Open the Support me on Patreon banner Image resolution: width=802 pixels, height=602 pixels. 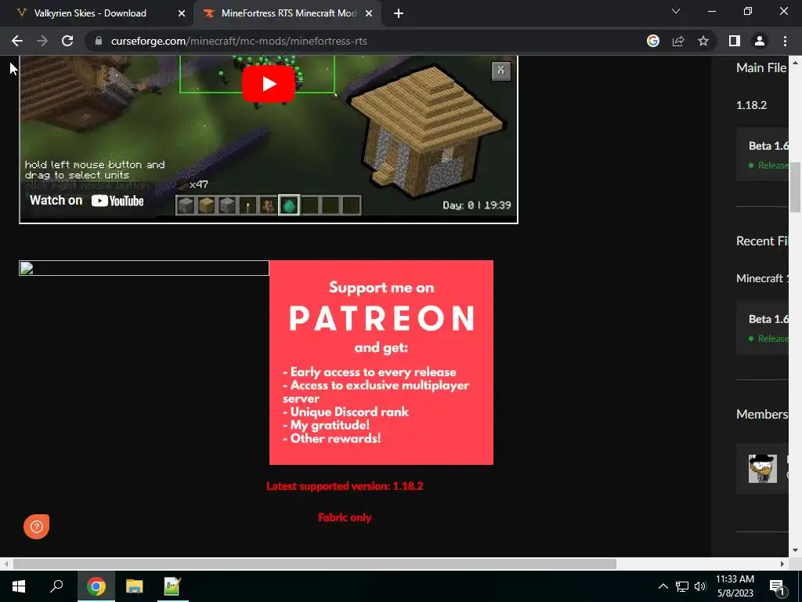[381, 362]
